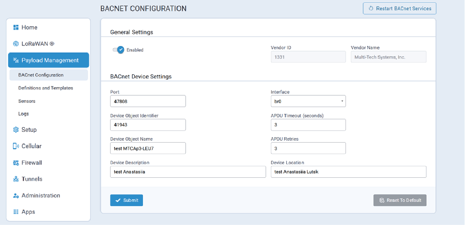This screenshot has height=225, width=465.
Task: Click the LoRaWAN signal icon
Action: [x=16, y=44]
